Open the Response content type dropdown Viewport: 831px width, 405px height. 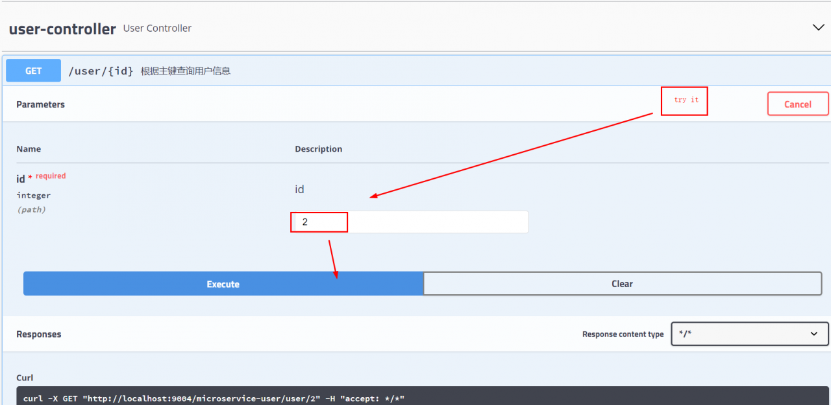point(750,334)
